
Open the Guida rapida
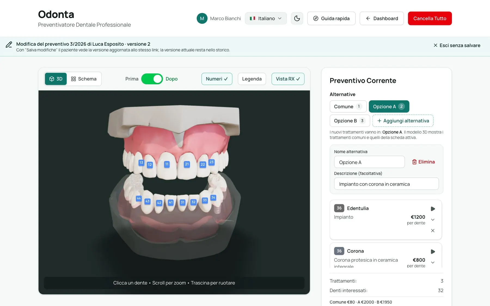click(331, 18)
